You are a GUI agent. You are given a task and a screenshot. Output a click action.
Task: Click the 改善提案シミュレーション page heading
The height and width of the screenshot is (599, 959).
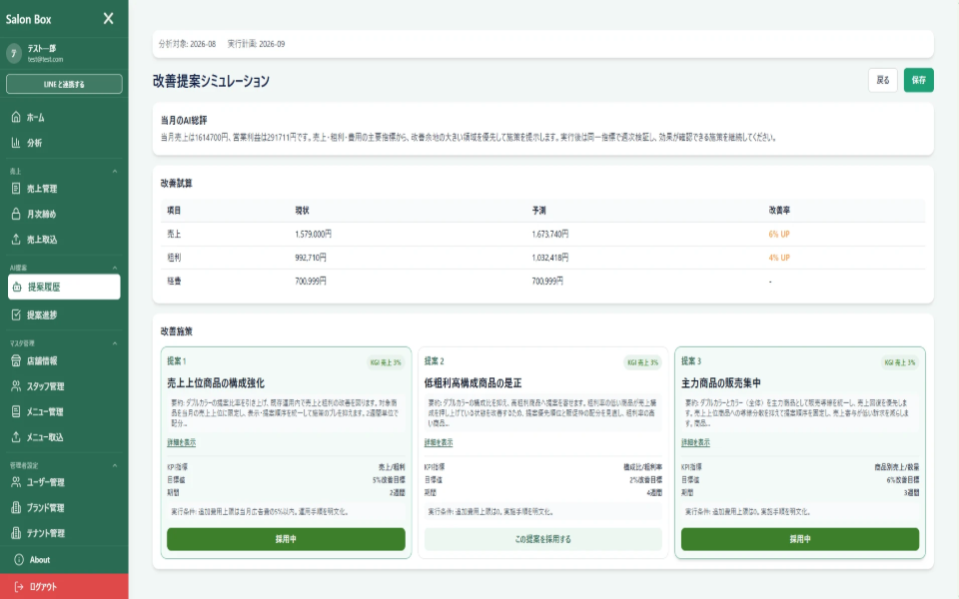[211, 81]
